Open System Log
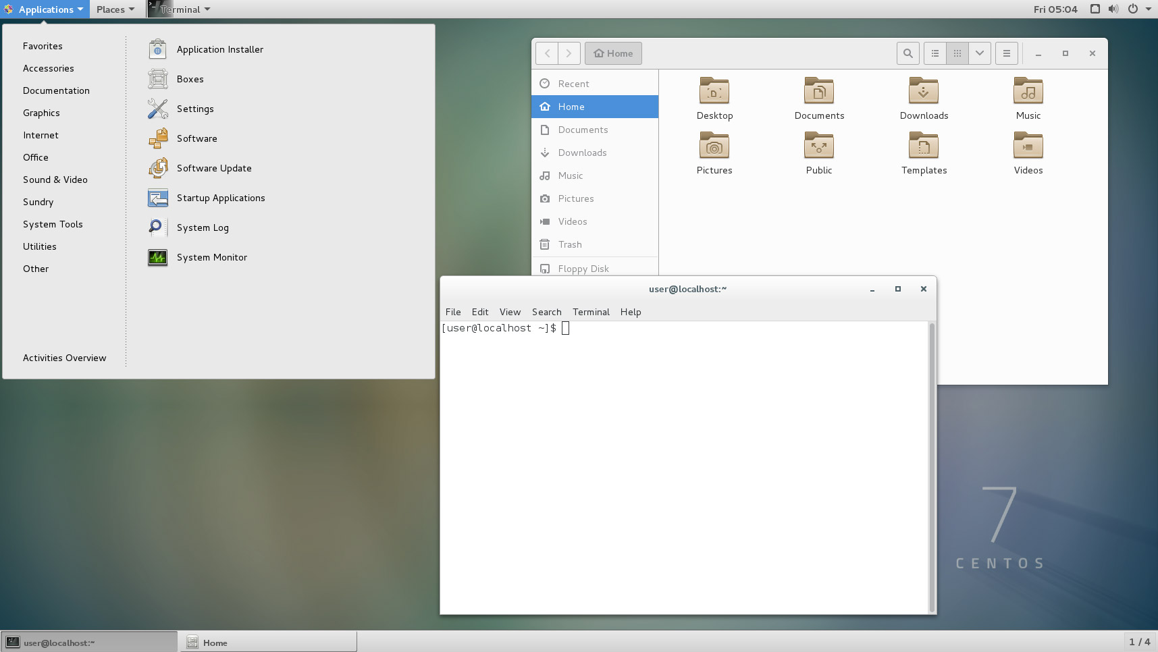 [x=203, y=227]
